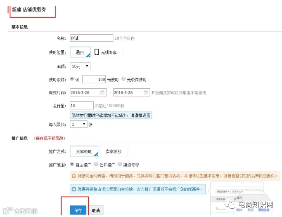Image resolution: width=282 pixels, height=217 pixels.
Task: Click the 保存 button
Action: 78,210
